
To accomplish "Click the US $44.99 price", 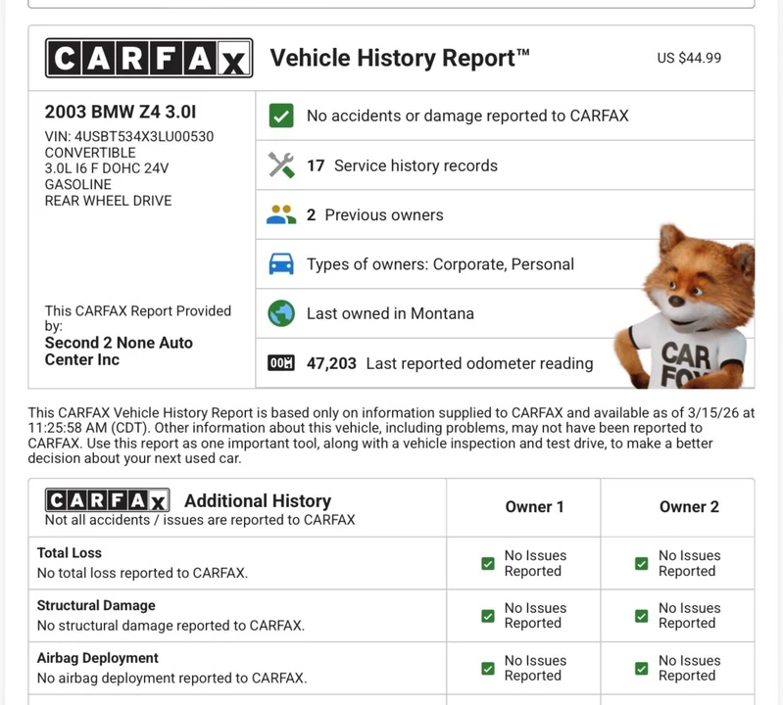I will click(x=689, y=58).
